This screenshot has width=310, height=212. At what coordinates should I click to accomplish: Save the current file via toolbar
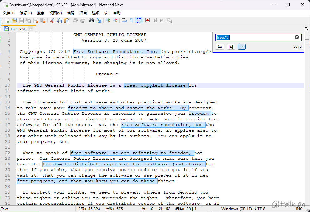click(21, 20)
